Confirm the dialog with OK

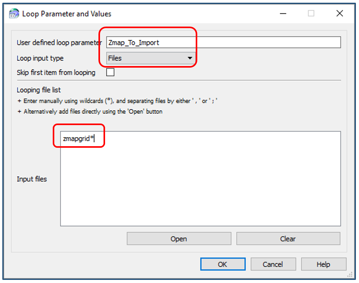click(223, 264)
